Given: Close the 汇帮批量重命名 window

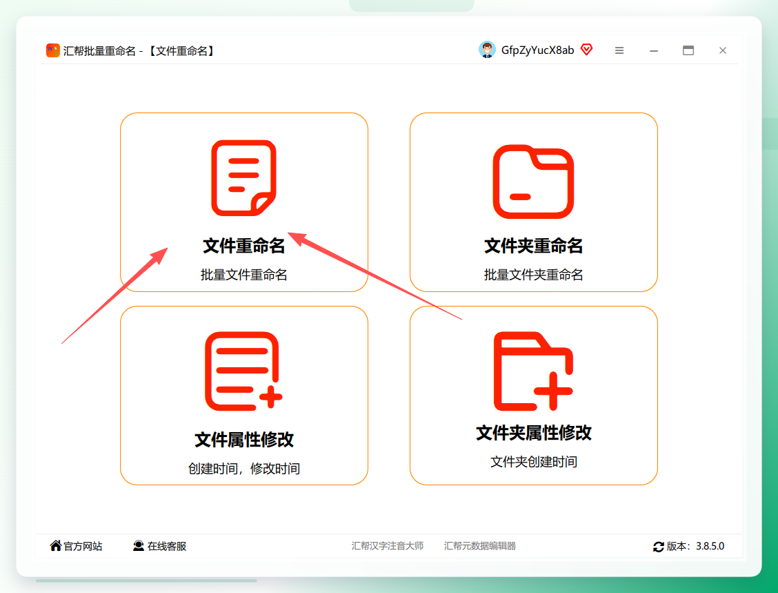Looking at the screenshot, I should (722, 50).
